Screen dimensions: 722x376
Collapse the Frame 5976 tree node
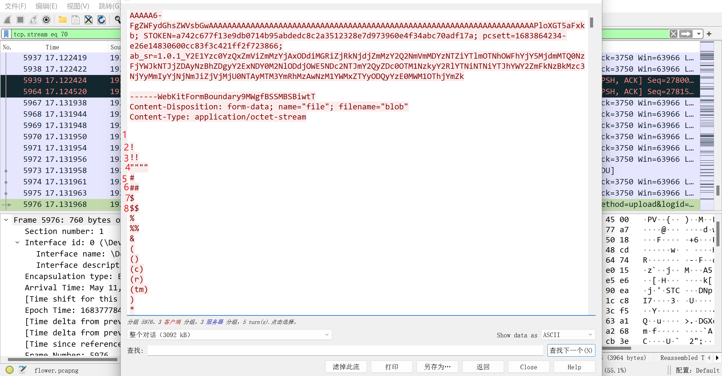point(6,220)
